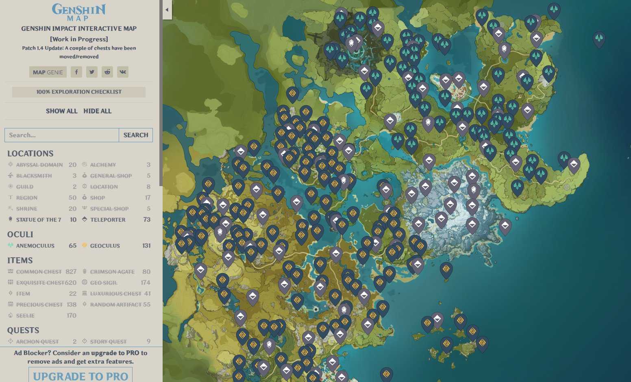Click Show All markers
This screenshot has width=631, height=382.
[x=61, y=111]
